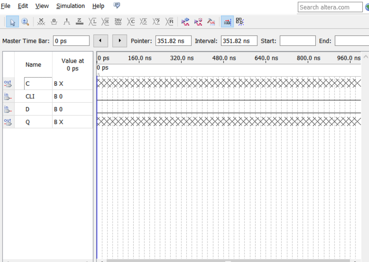The height and width of the screenshot is (262, 369).
Task: Force selected signal low (0)
Action: point(54,22)
